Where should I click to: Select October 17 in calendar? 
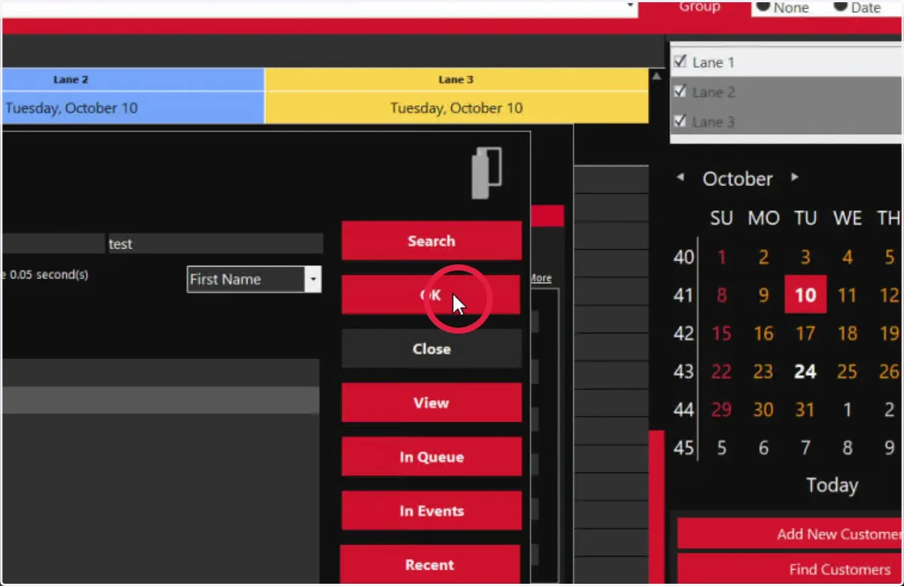(x=805, y=332)
